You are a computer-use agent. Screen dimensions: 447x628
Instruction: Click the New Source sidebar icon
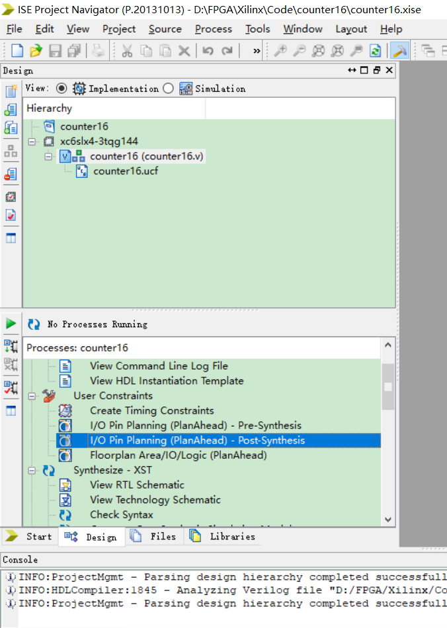tap(11, 91)
